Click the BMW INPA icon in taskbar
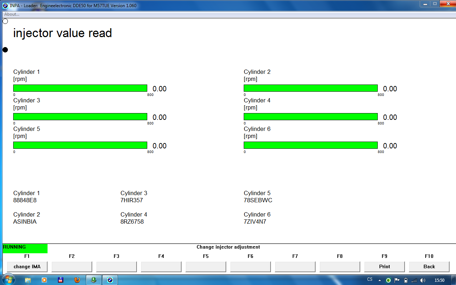Screen dimensions: 456x285 [x=110, y=280]
